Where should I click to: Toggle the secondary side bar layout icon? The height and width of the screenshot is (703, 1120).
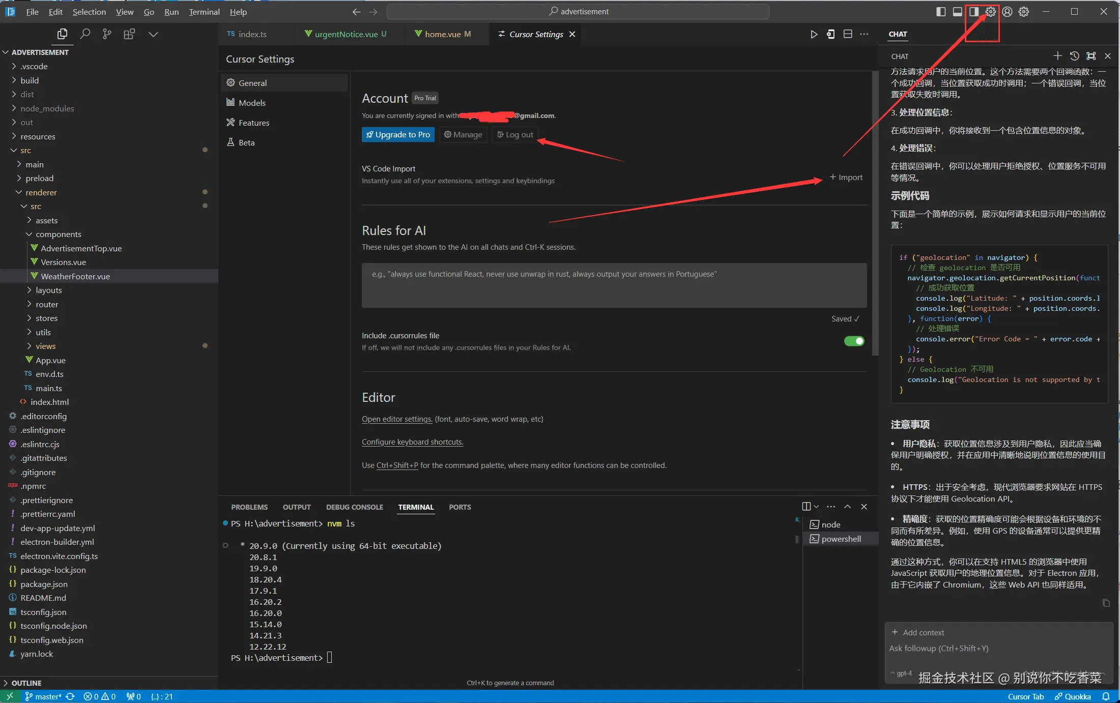(974, 12)
